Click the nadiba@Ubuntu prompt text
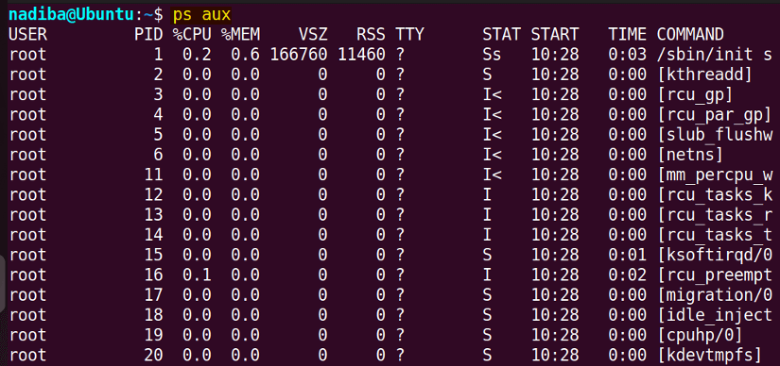Screen dimensions: 780x366 coord(72,15)
